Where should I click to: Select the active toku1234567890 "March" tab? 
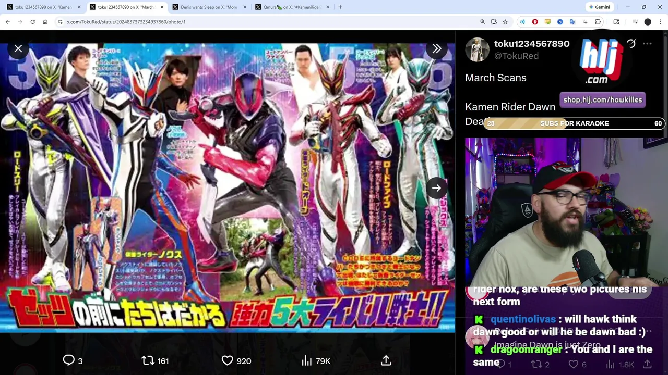coord(126,7)
